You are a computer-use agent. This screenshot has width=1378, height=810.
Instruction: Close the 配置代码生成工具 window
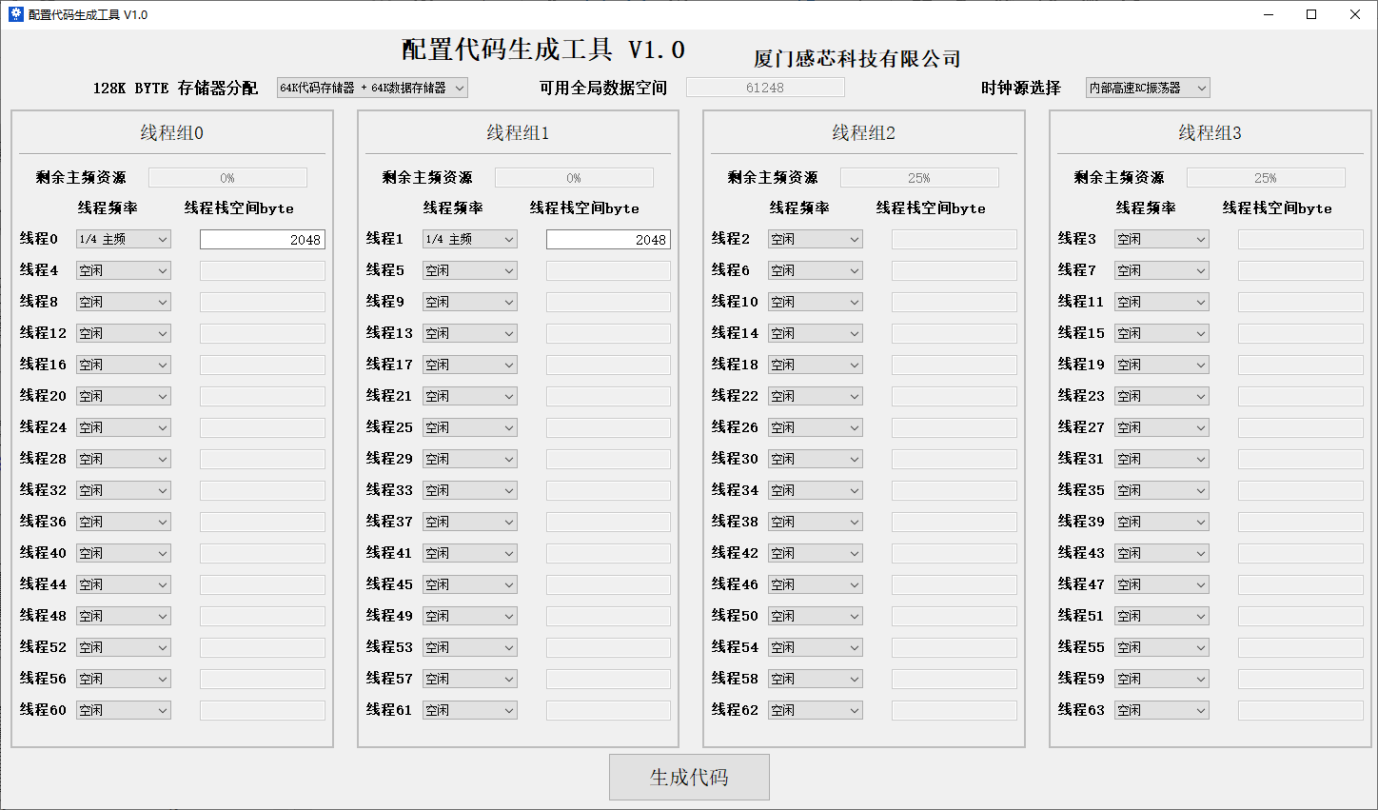point(1355,14)
